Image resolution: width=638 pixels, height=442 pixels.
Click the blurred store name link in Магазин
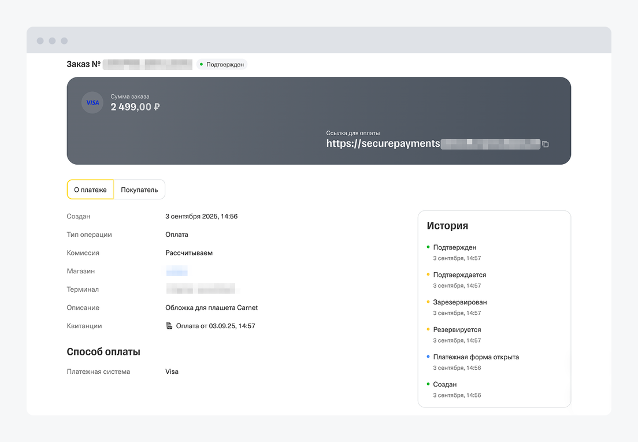tap(177, 271)
